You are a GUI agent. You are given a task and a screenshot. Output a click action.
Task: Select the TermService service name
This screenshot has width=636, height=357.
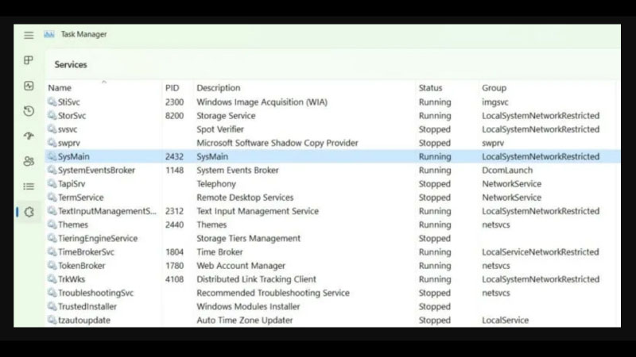click(81, 198)
